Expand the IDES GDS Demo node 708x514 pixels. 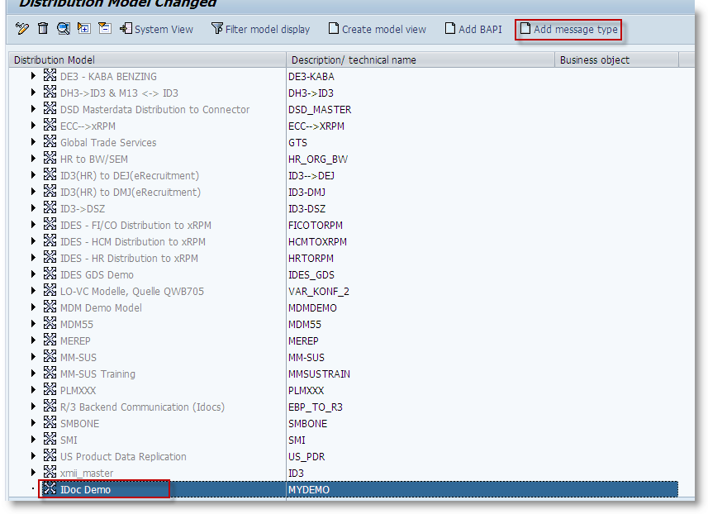pyautogui.click(x=32, y=274)
